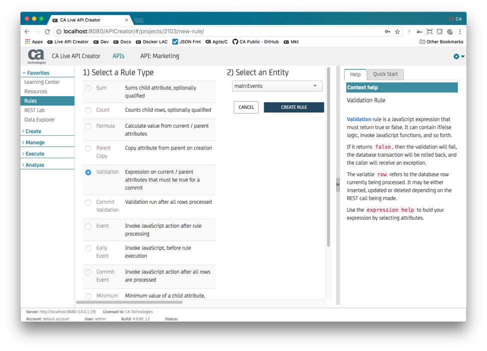Open the settings gear menu
This screenshot has width=487, height=351.
point(458,56)
